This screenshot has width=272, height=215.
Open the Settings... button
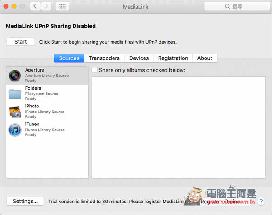[x=25, y=201]
